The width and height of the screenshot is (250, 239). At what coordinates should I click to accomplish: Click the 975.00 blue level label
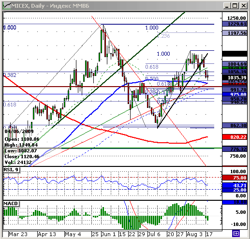tap(235, 94)
